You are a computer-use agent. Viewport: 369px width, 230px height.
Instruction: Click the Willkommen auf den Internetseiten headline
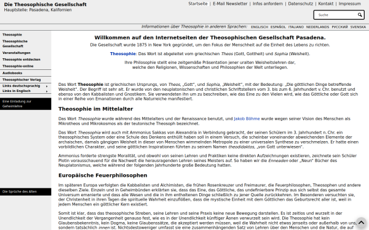210,37
